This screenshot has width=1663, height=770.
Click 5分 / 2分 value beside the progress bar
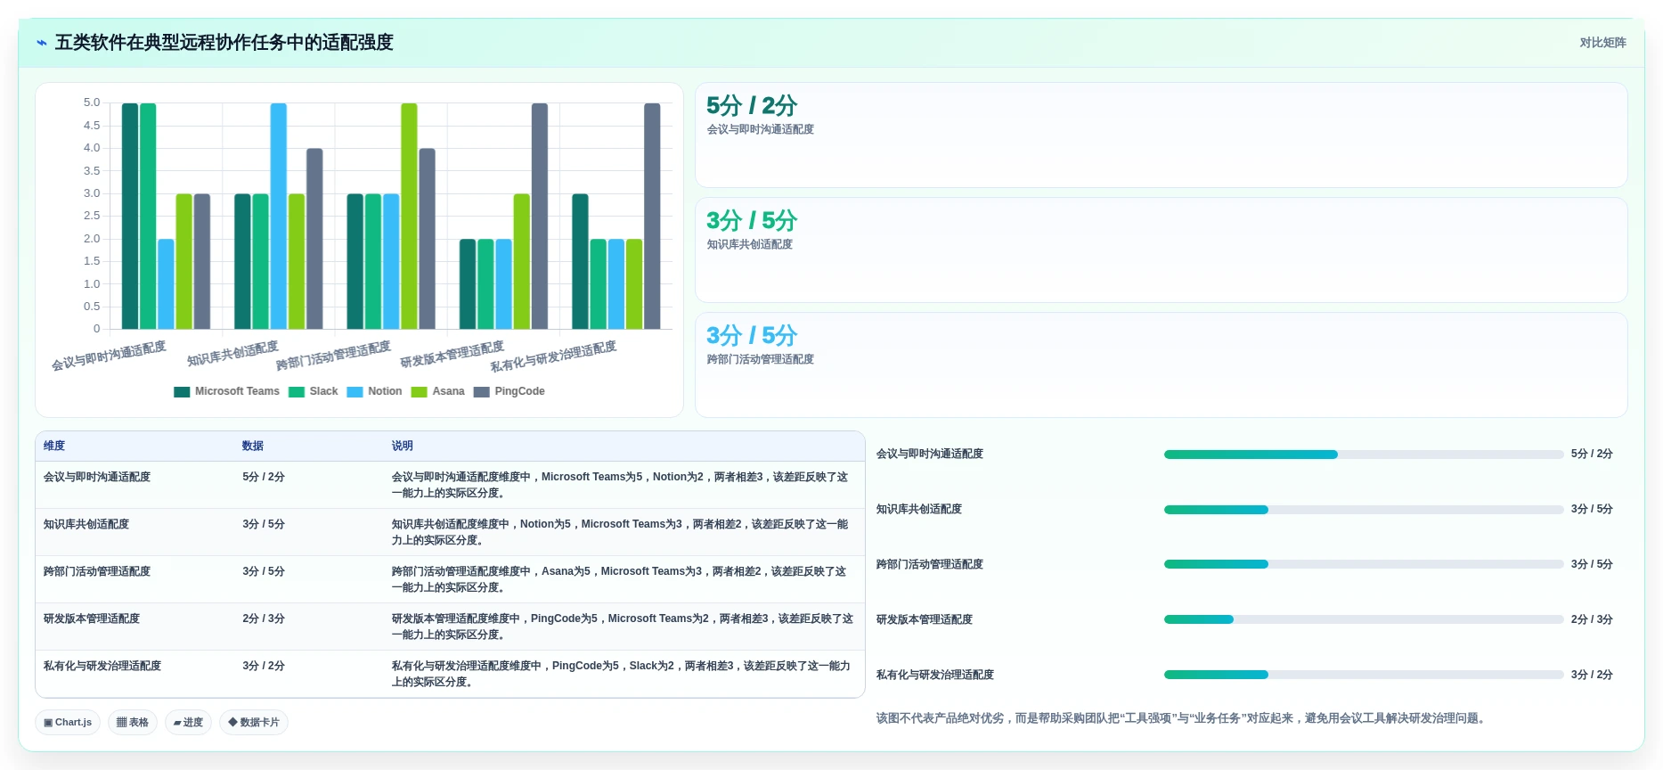click(x=1592, y=454)
